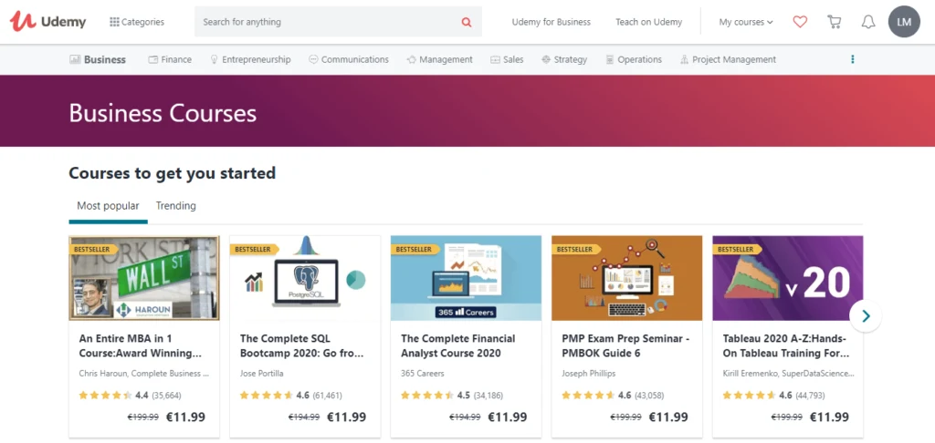Click the Communications speech bubble icon

point(314,59)
